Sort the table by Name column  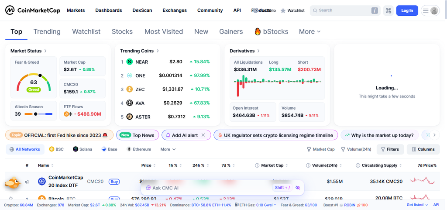tap(45, 165)
